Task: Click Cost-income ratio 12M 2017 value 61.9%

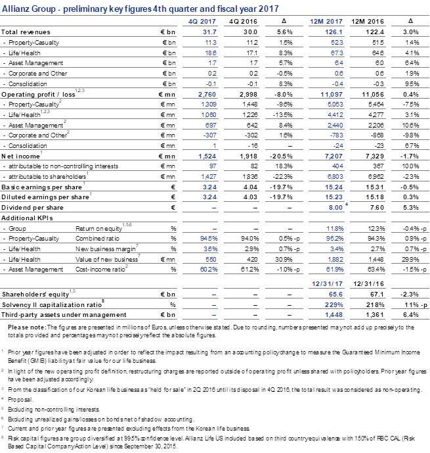Action: click(335, 270)
